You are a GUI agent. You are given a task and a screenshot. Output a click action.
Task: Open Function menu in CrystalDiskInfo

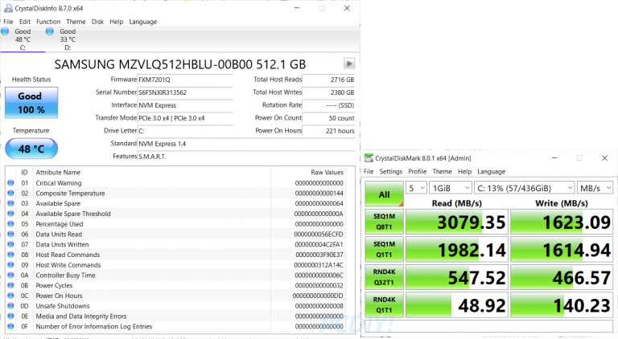coord(48,22)
